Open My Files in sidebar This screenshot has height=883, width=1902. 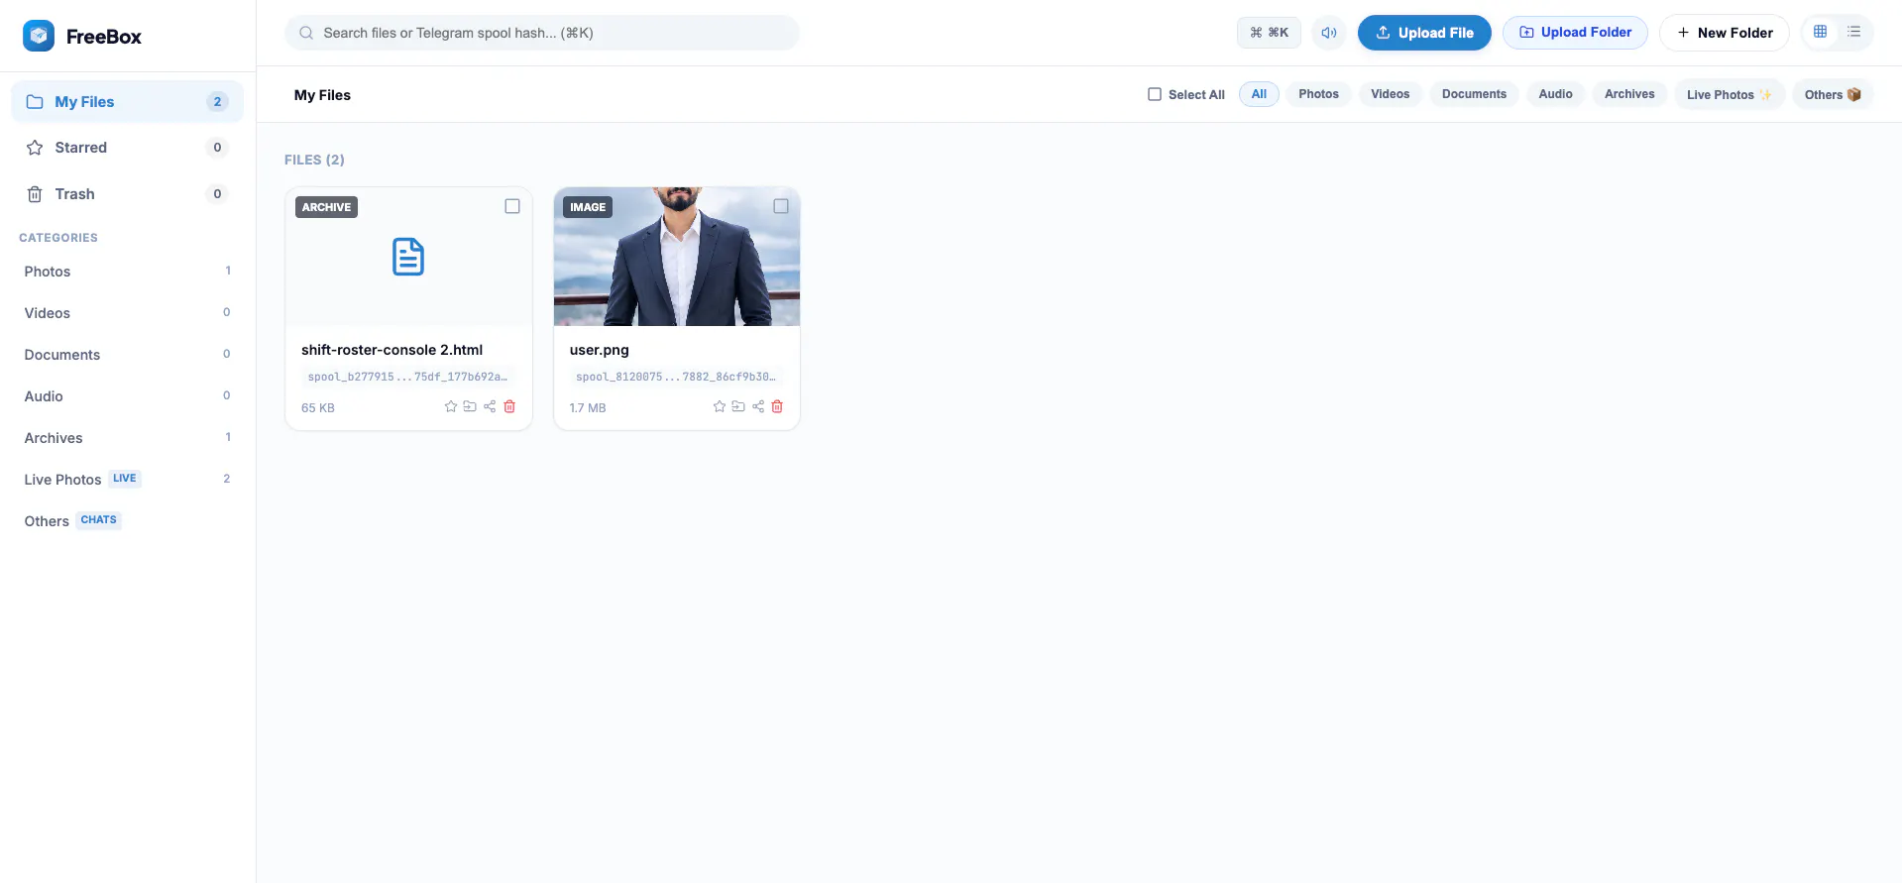pyautogui.click(x=127, y=102)
